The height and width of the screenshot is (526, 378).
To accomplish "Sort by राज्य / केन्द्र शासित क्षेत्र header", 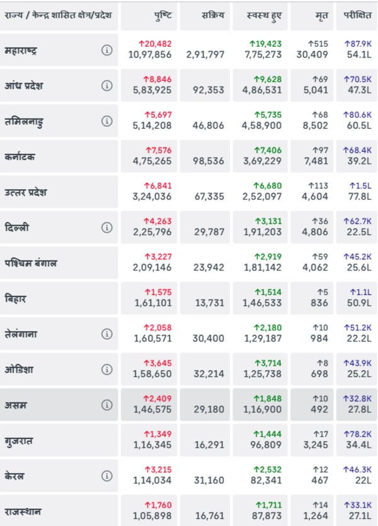I will [57, 14].
